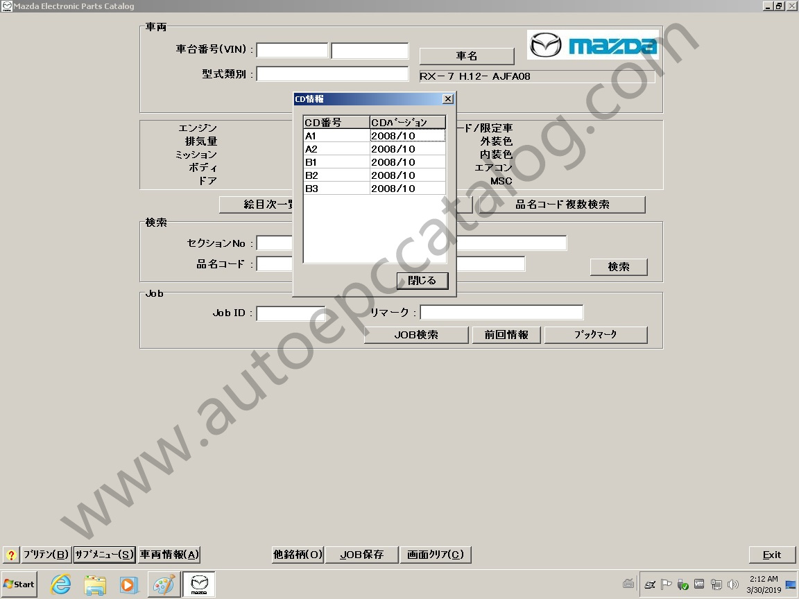The width and height of the screenshot is (799, 599).
Task: Click the wide input field right of セクションNo
Action: 511,243
